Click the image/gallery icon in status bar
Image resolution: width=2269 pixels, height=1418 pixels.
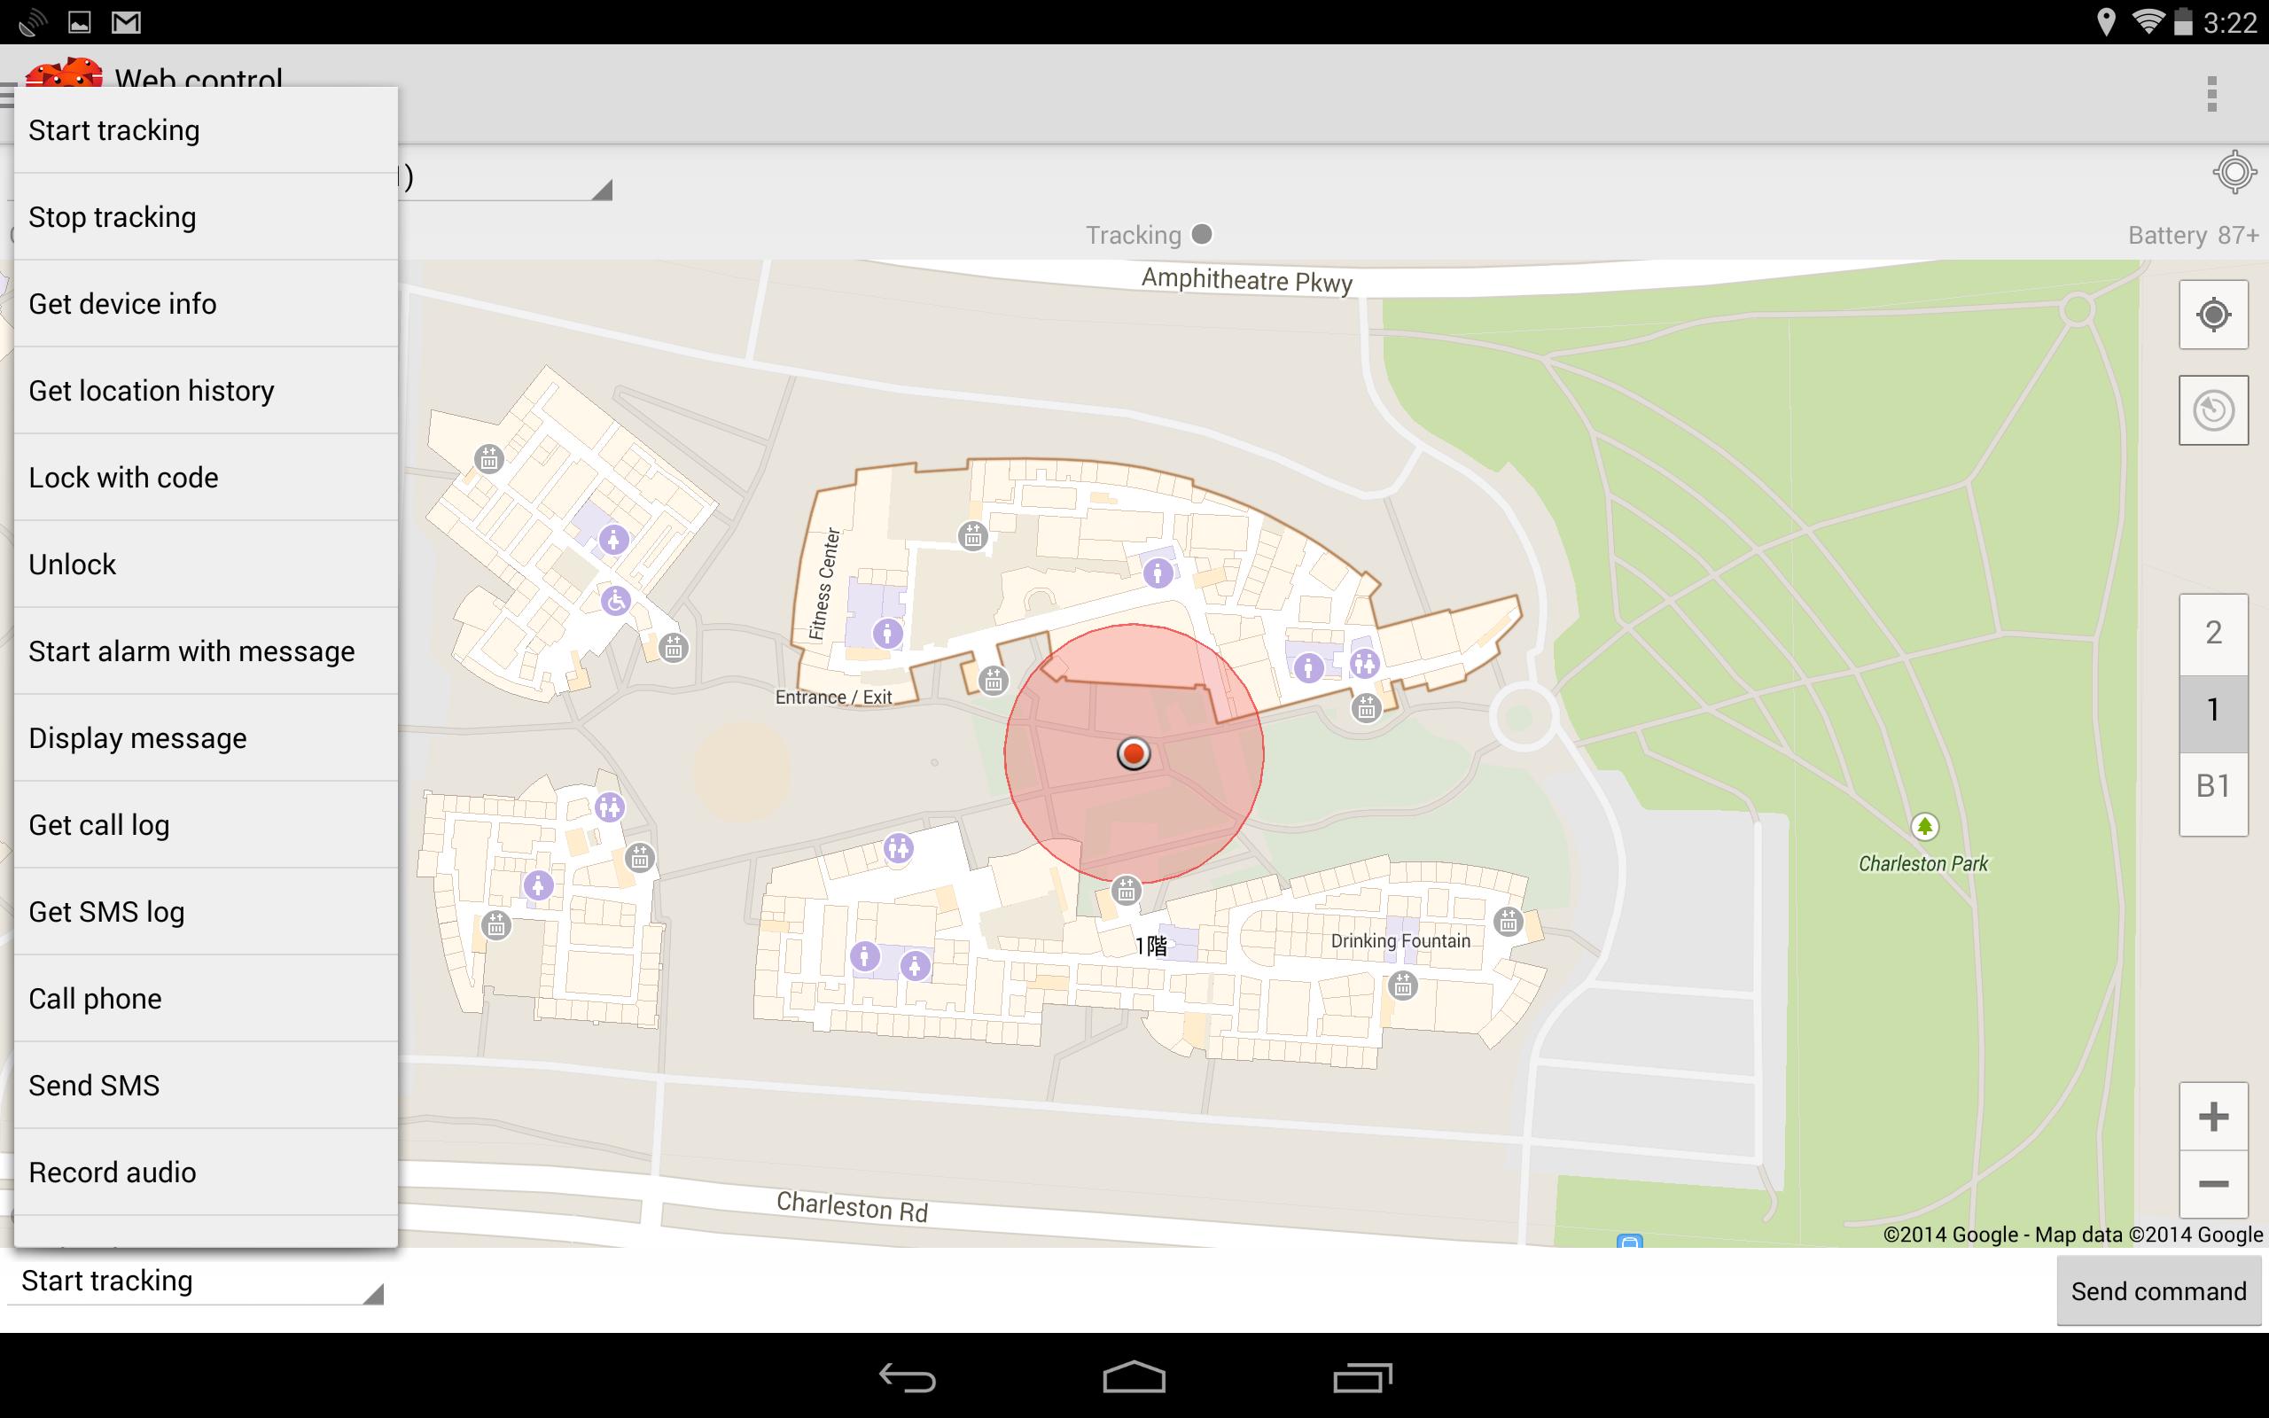click(x=78, y=21)
